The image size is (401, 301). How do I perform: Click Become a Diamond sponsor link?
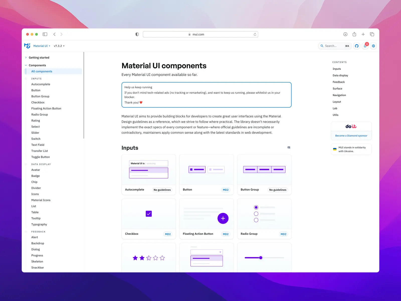(351, 136)
